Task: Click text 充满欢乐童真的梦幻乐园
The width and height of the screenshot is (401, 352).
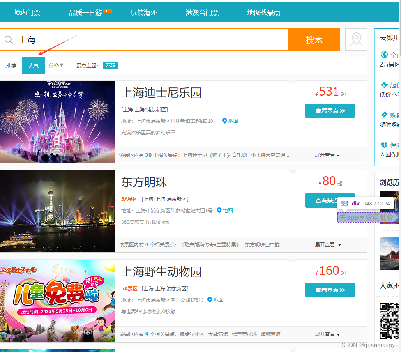Action: [148, 132]
